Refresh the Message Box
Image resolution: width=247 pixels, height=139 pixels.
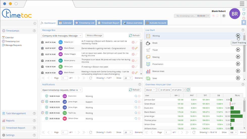coord(135,36)
